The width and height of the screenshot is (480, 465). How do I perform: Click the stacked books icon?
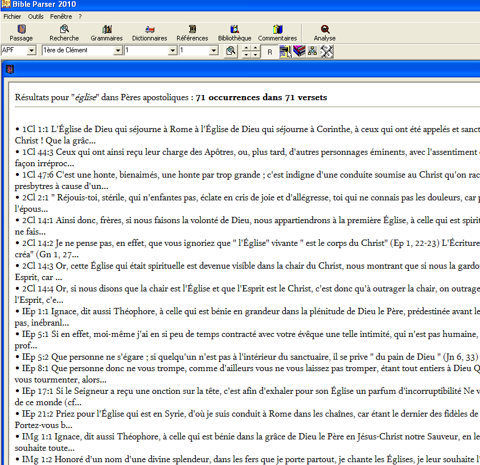tap(299, 51)
